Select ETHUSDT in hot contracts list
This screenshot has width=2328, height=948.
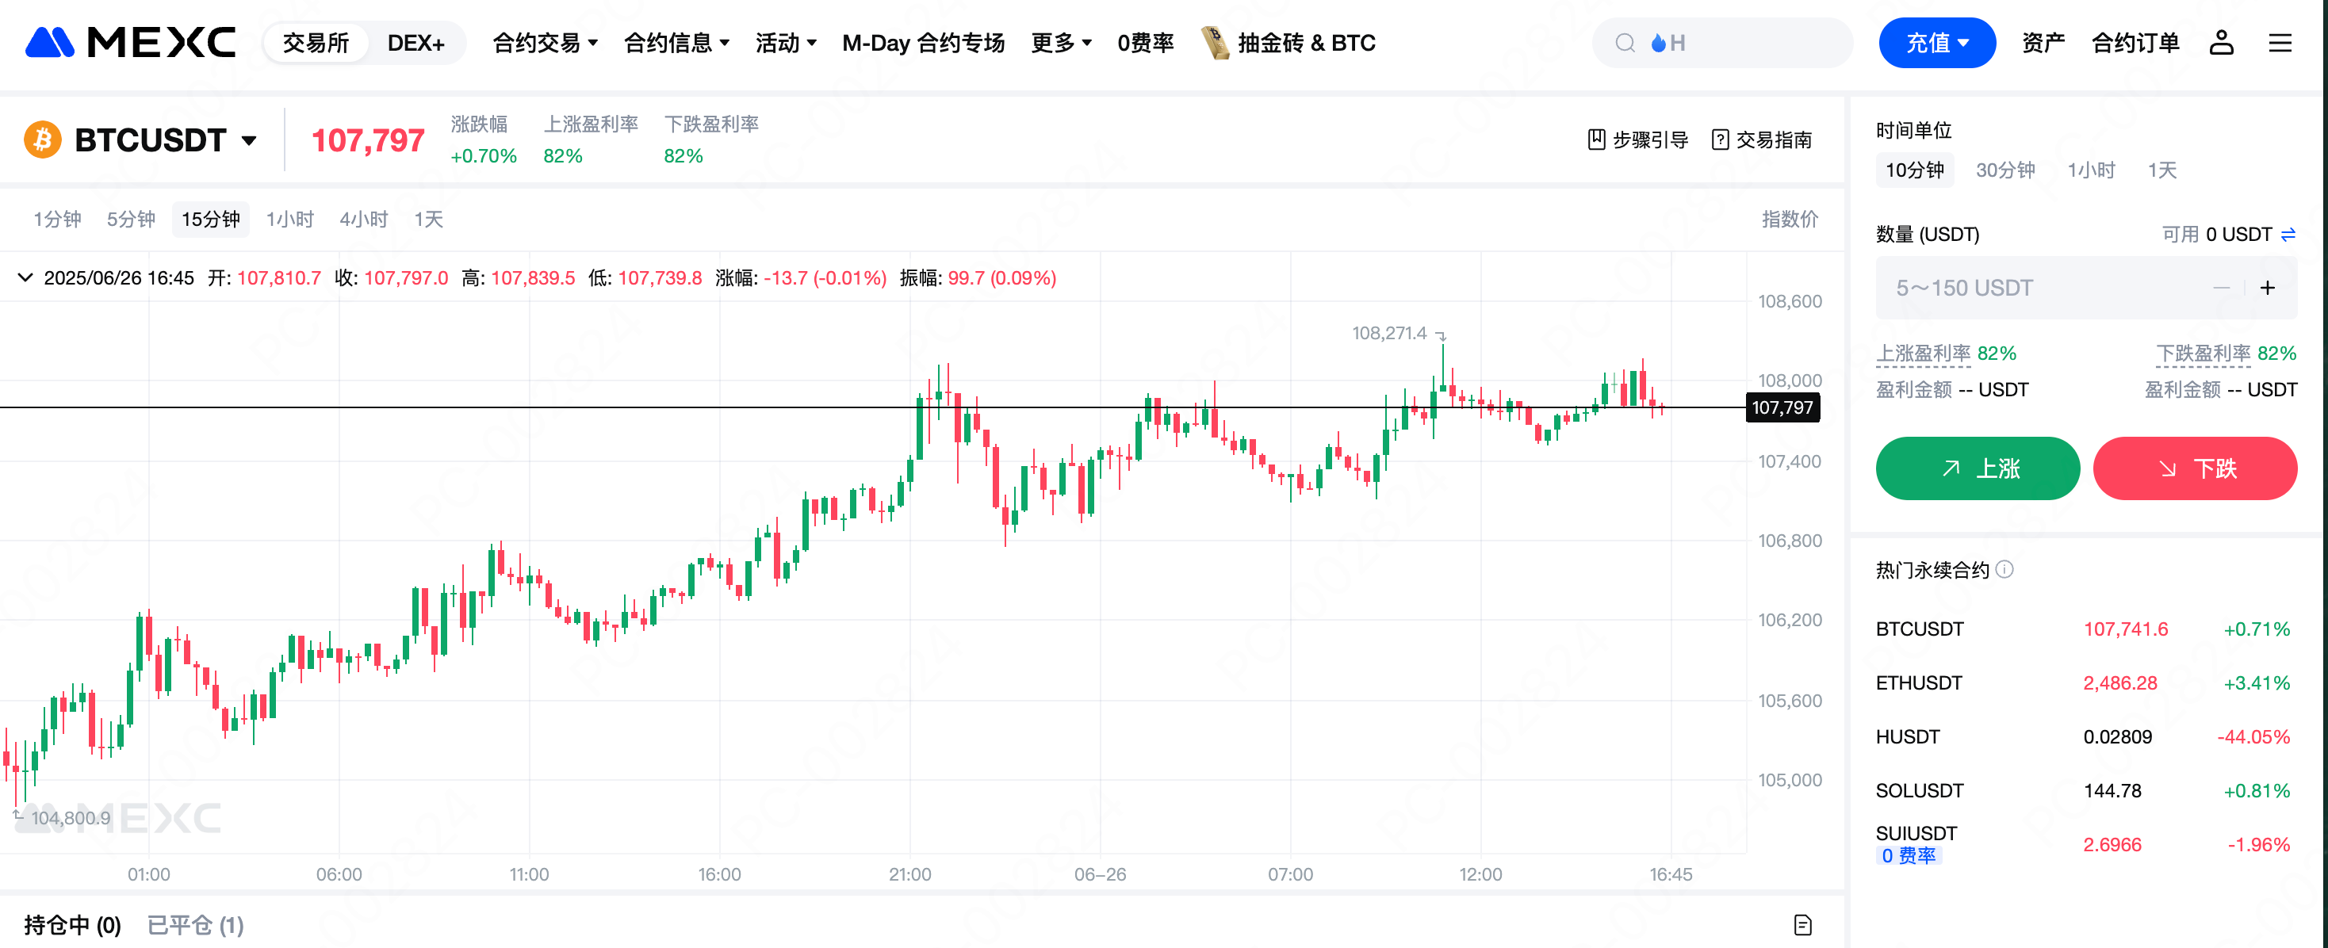[2086, 683]
